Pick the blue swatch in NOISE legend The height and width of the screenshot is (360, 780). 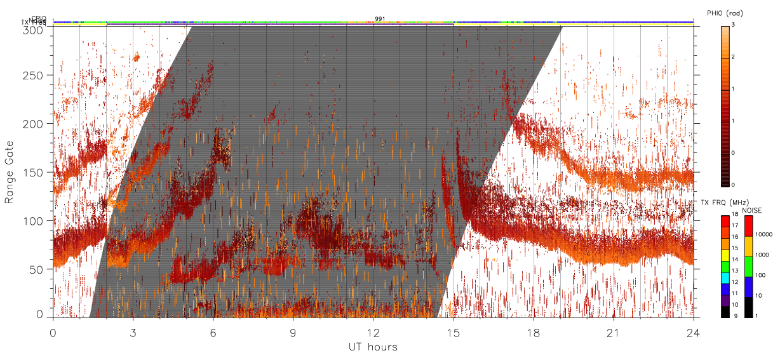749,287
